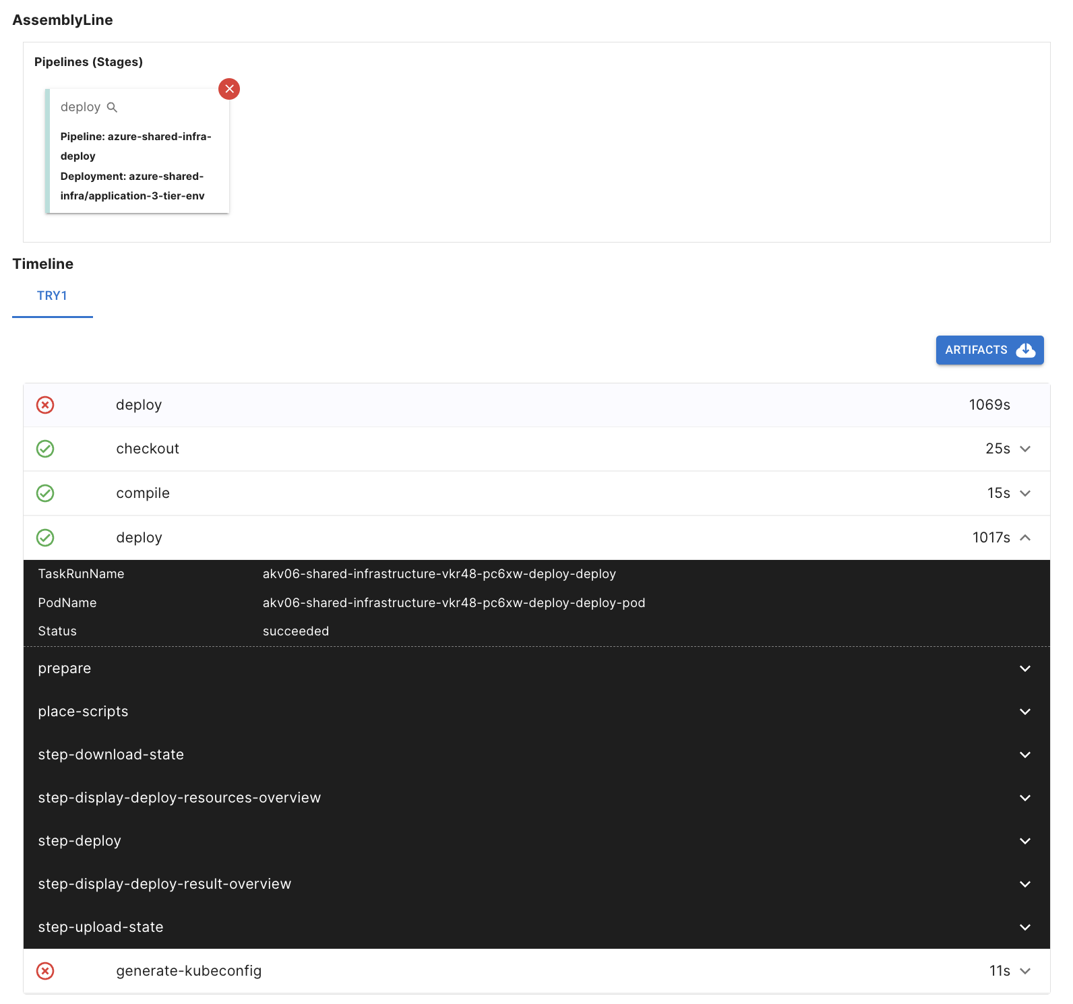Open the step-deploy log section

[1025, 841]
